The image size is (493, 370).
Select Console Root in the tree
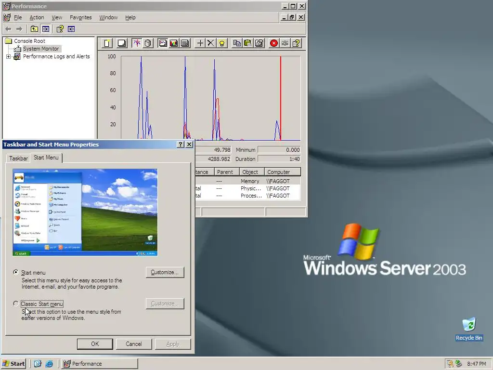pyautogui.click(x=29, y=41)
